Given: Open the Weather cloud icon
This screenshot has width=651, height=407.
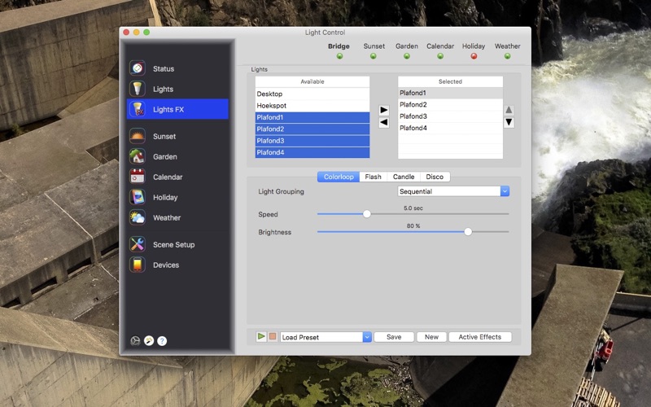Looking at the screenshot, I should coord(137,217).
